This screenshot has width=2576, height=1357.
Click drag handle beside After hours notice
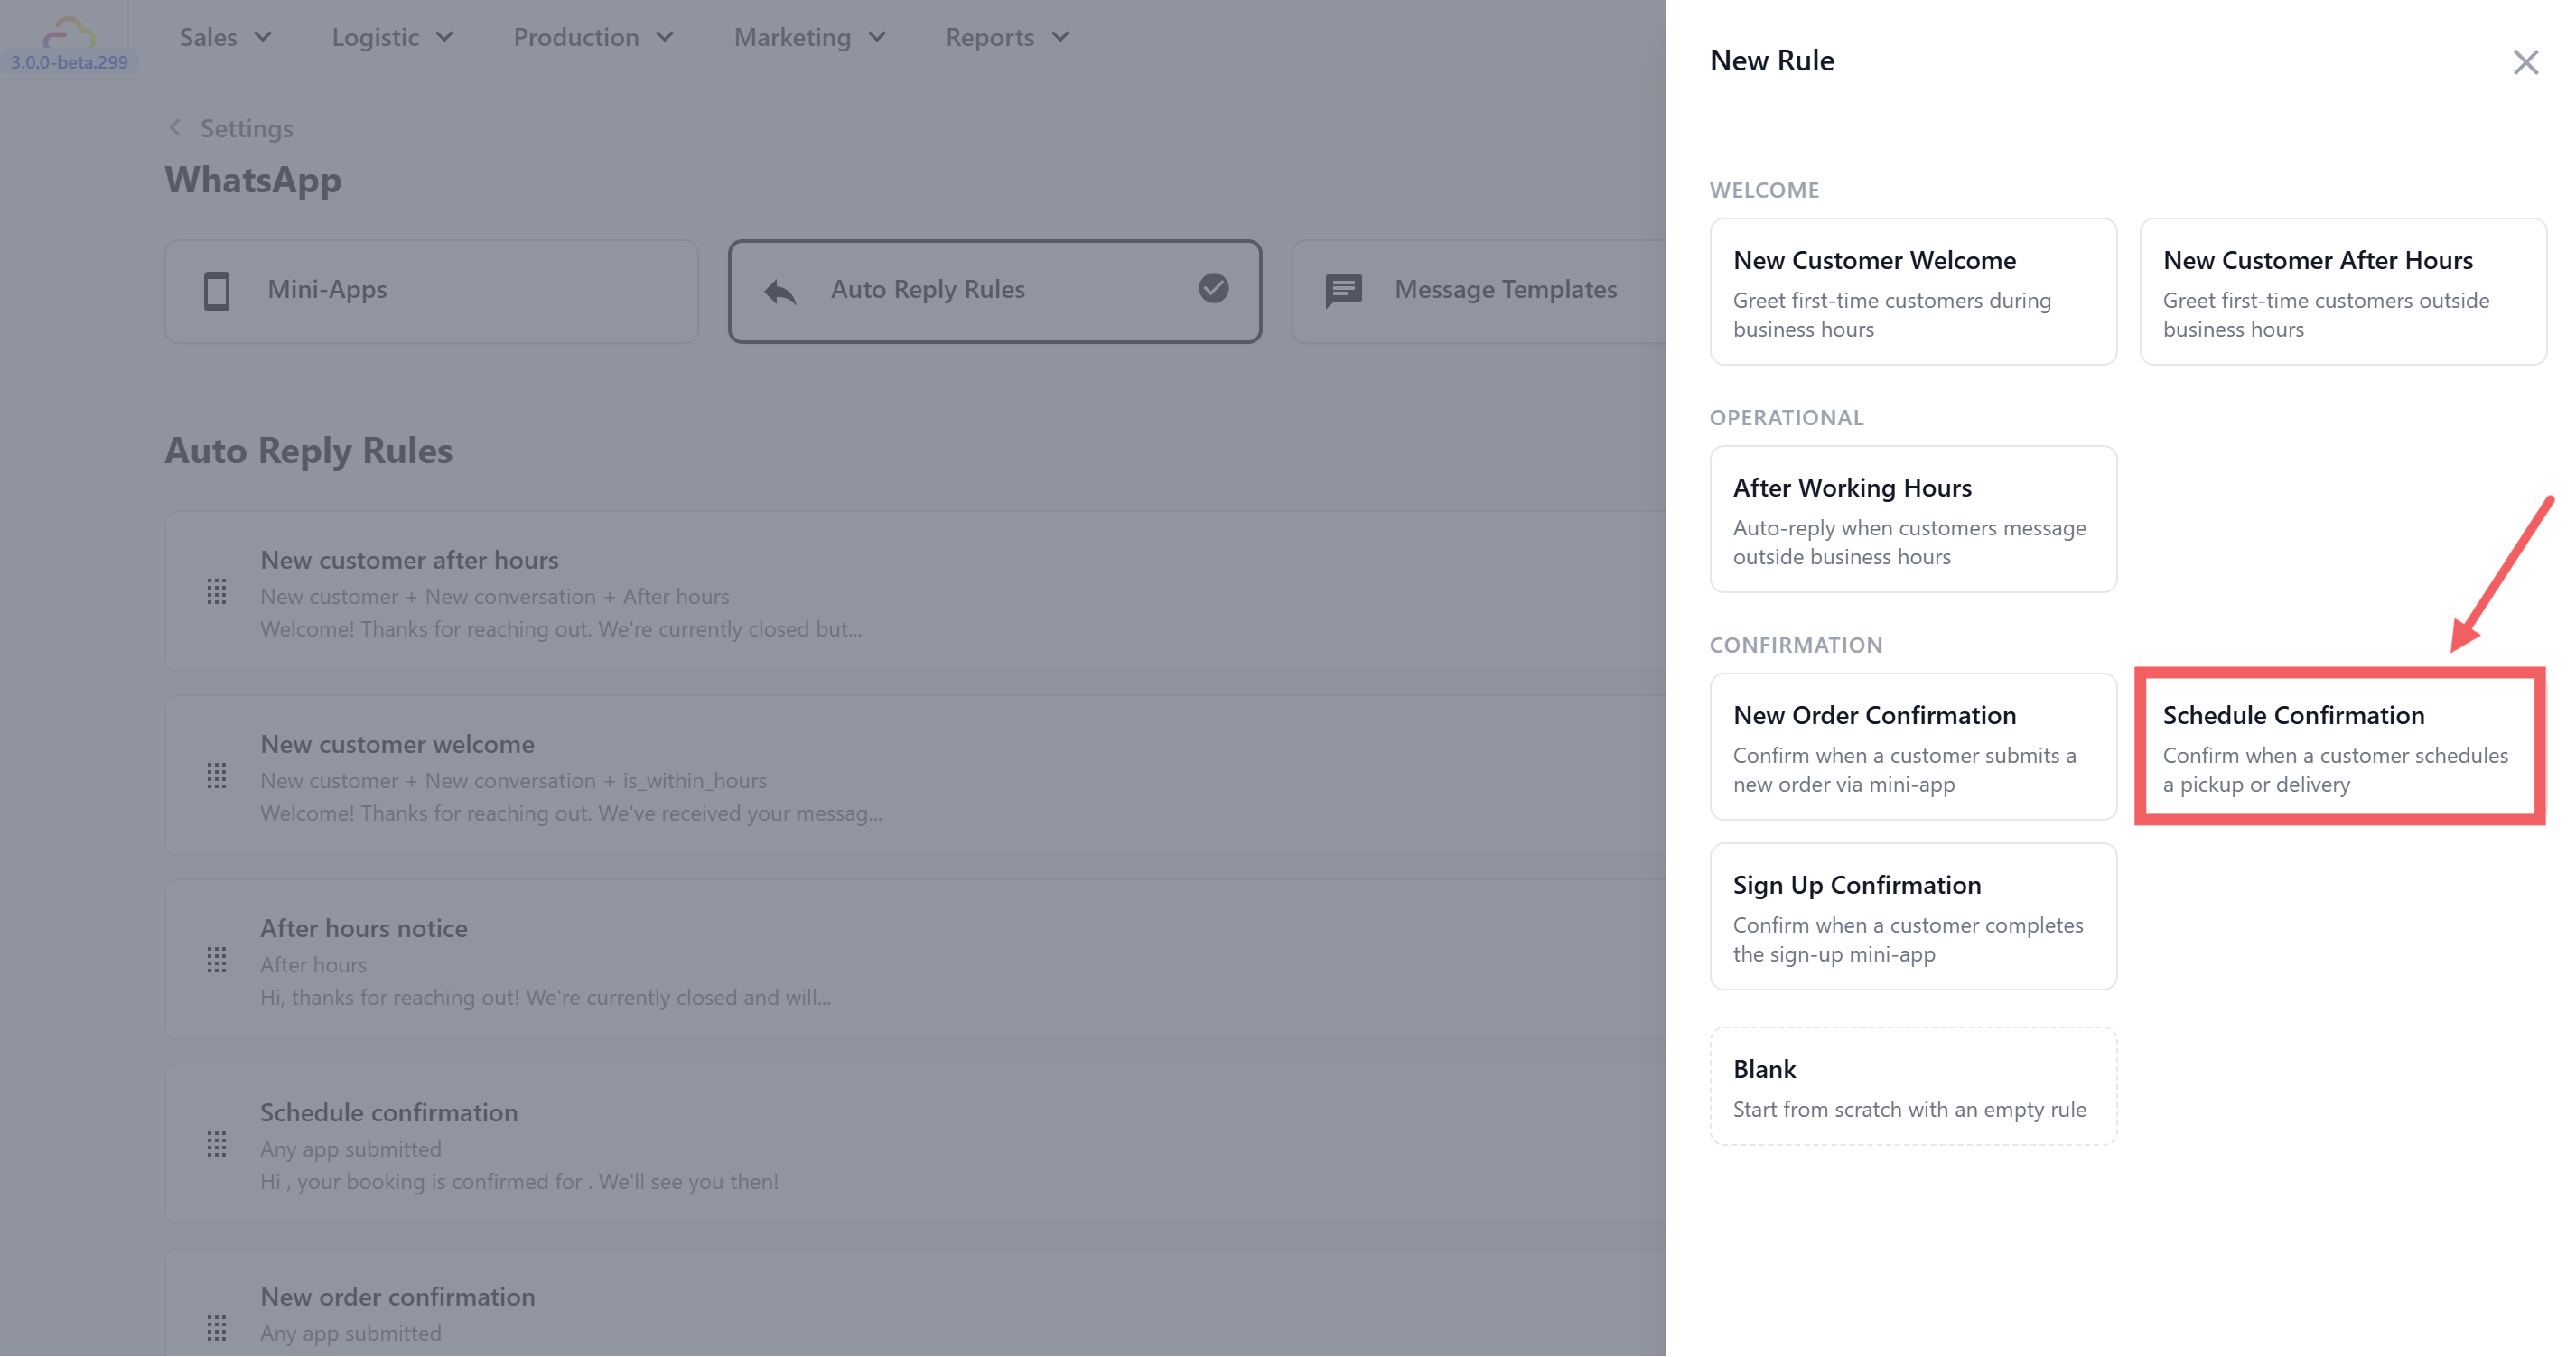pos(216,961)
